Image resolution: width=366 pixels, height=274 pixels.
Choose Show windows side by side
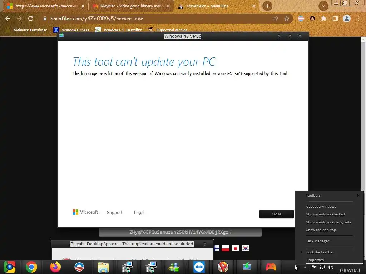(329, 222)
